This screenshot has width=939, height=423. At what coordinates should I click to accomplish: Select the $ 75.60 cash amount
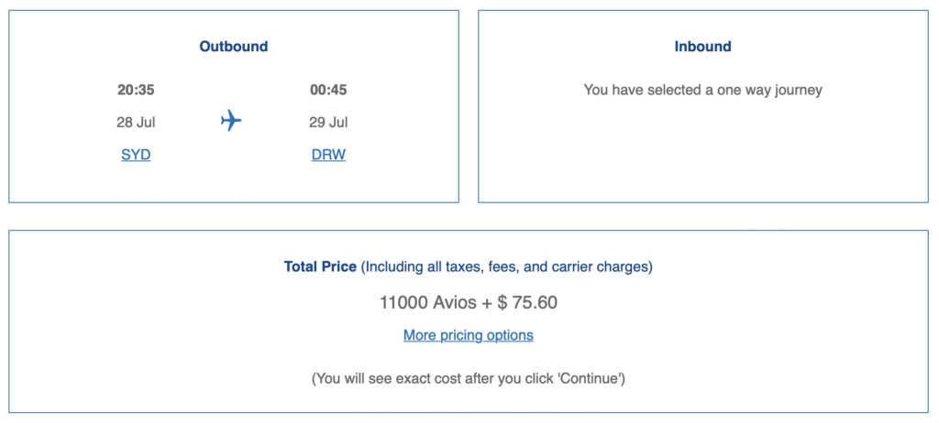[527, 302]
